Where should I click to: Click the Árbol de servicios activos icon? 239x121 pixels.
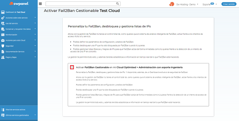click(x=3, y=110)
